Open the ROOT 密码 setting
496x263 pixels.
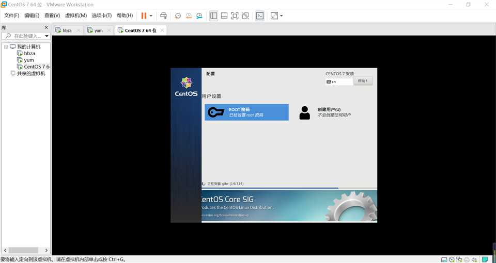tap(246, 112)
